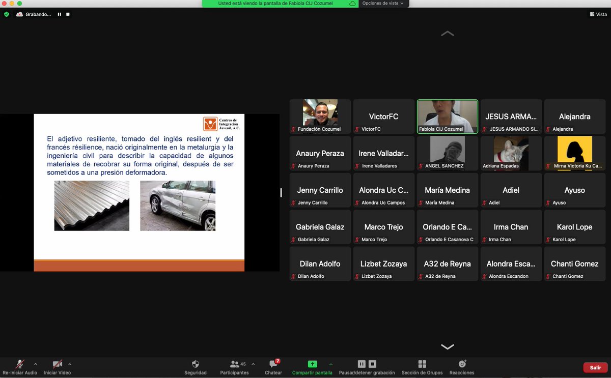Stop the recording in top bar
Image resolution: width=611 pixels, height=378 pixels.
pyautogui.click(x=68, y=14)
